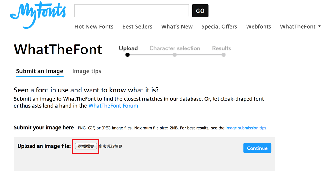Click the 'Submit your image here' label
Viewport: 322px width, 179px height.
(x=44, y=128)
